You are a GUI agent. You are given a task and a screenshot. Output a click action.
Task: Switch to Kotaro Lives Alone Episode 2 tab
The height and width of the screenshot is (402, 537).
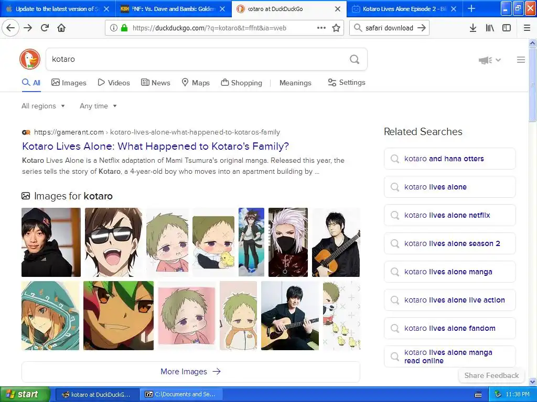pos(404,9)
